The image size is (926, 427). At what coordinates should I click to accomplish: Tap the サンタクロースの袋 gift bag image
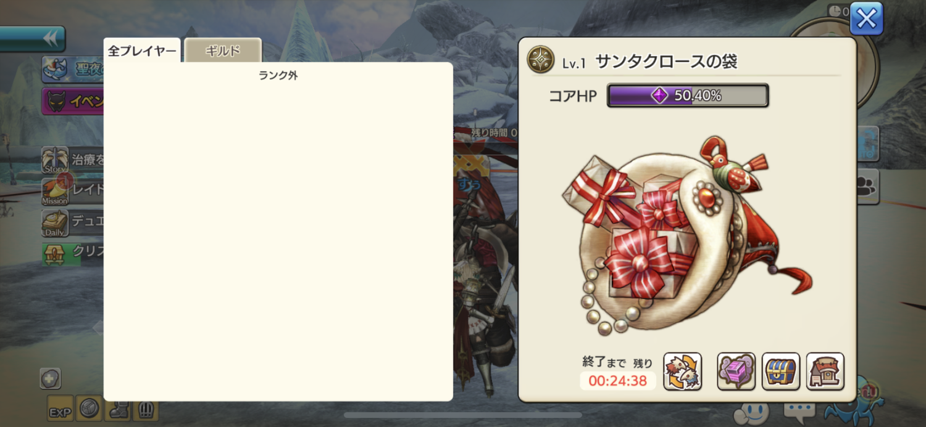click(685, 236)
